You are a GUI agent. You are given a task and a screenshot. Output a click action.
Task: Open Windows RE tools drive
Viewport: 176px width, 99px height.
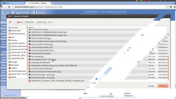pos(18,46)
